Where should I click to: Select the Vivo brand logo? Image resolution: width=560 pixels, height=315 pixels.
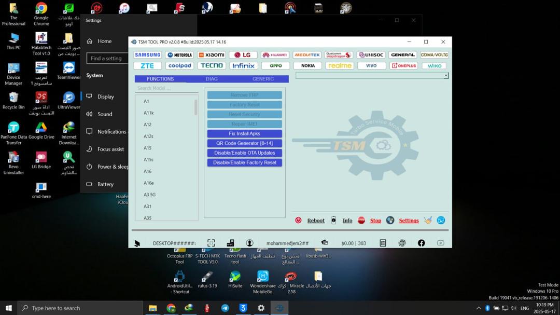371,66
